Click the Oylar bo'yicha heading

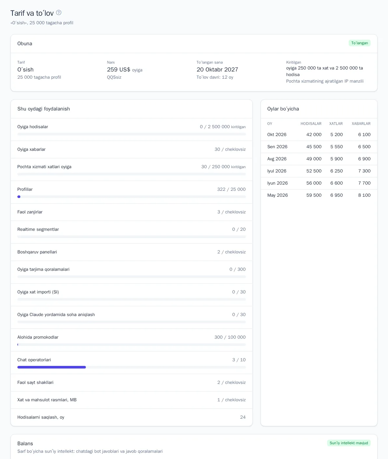[x=283, y=109]
